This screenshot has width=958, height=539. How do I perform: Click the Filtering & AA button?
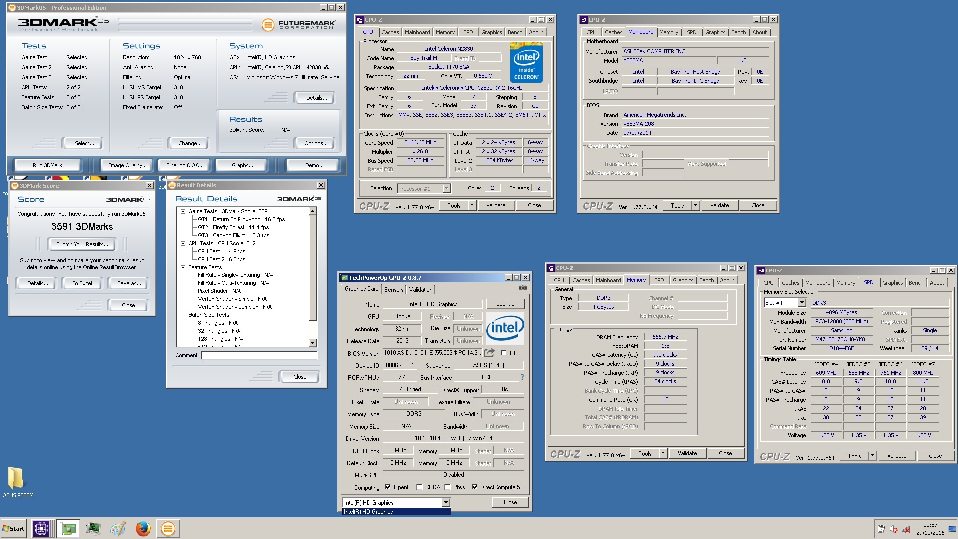coord(185,165)
